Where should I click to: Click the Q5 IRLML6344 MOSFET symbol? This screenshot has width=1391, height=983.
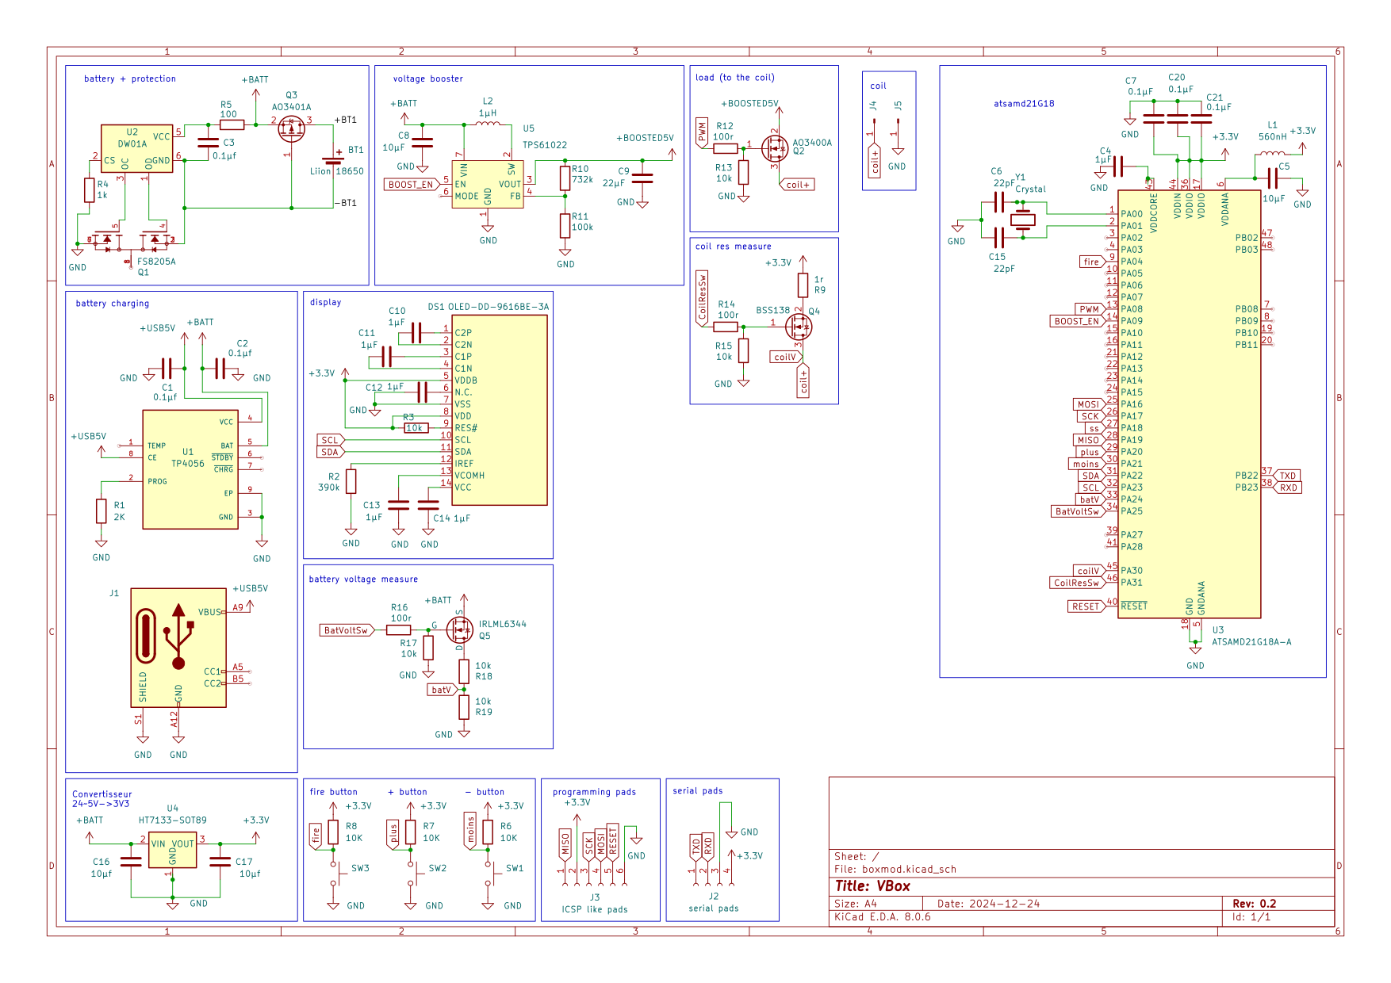point(460,630)
